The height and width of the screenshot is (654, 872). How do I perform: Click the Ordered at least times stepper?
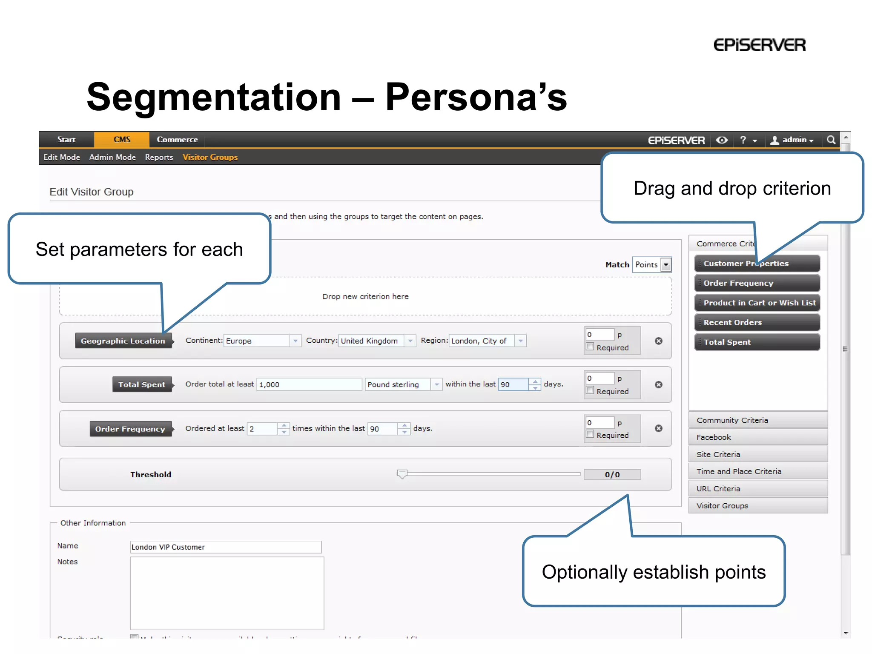268,429
